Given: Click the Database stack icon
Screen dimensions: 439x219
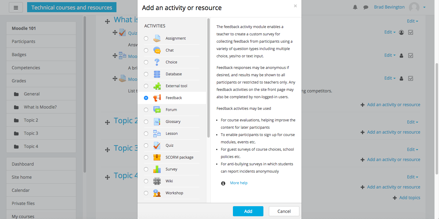Looking at the screenshot, I should (157, 74).
